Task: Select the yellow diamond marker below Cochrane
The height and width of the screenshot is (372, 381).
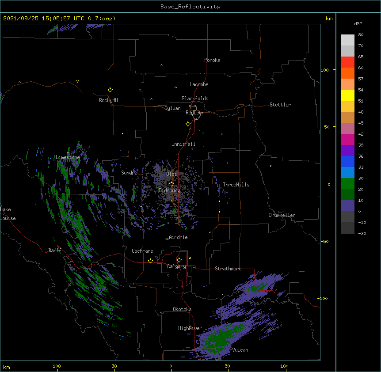Action: pos(150,261)
